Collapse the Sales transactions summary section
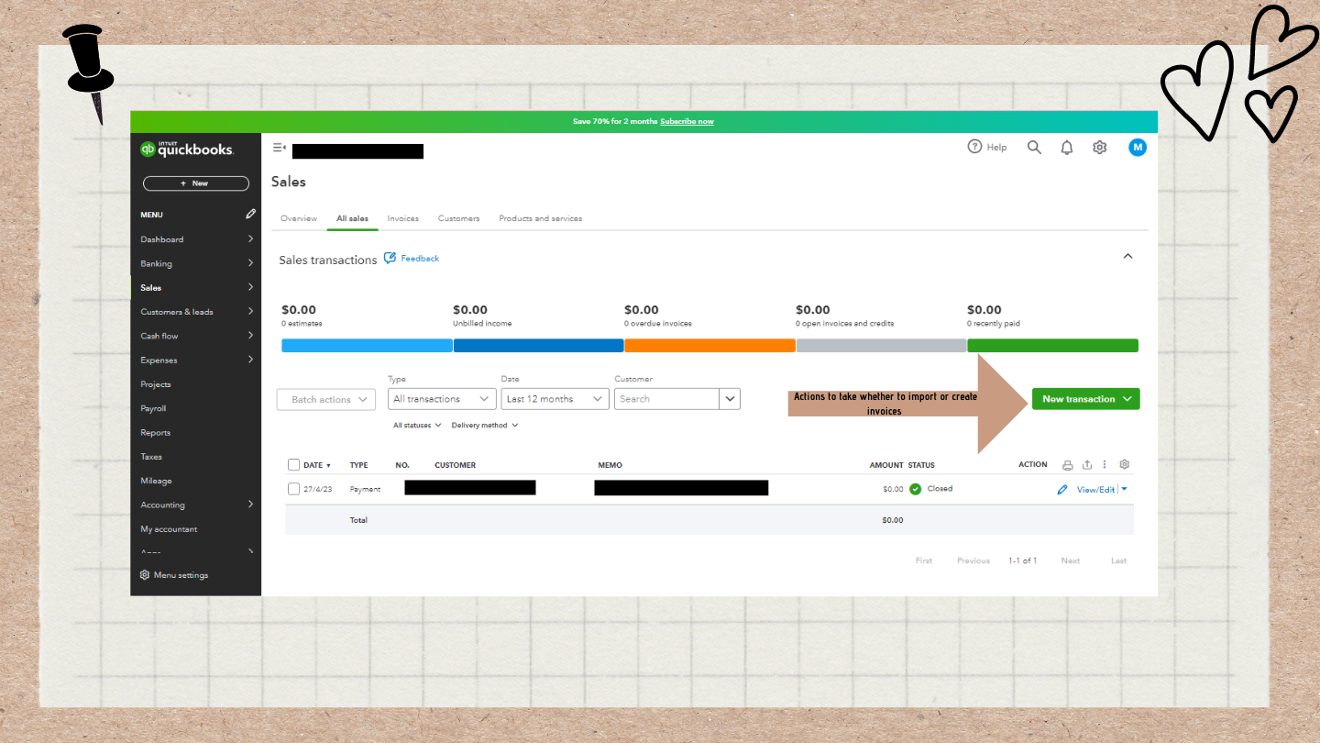The image size is (1320, 743). click(x=1127, y=257)
